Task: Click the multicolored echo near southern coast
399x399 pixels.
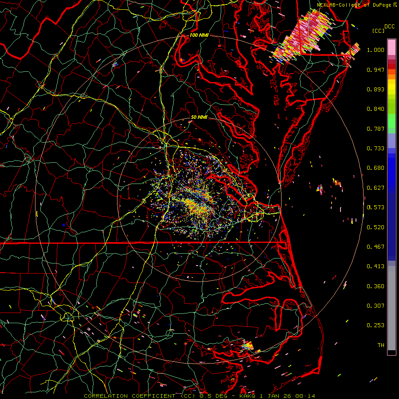Action: (x=247, y=345)
